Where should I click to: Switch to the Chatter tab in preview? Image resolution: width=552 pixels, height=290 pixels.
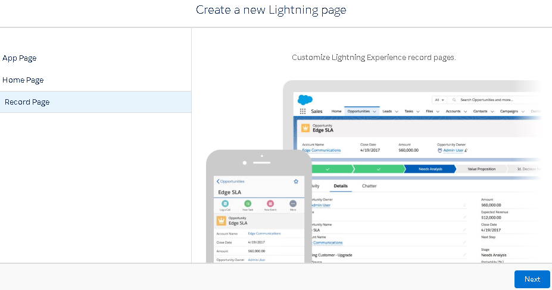coord(369,186)
